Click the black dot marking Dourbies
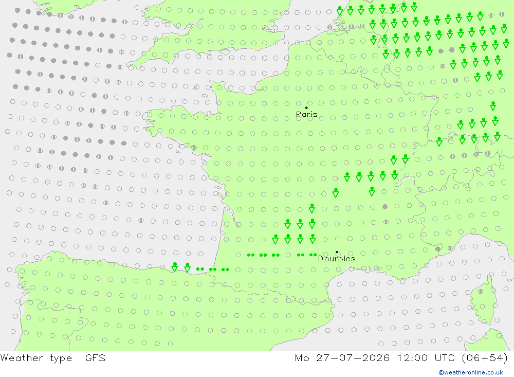The width and height of the screenshot is (514, 377). coord(337,252)
